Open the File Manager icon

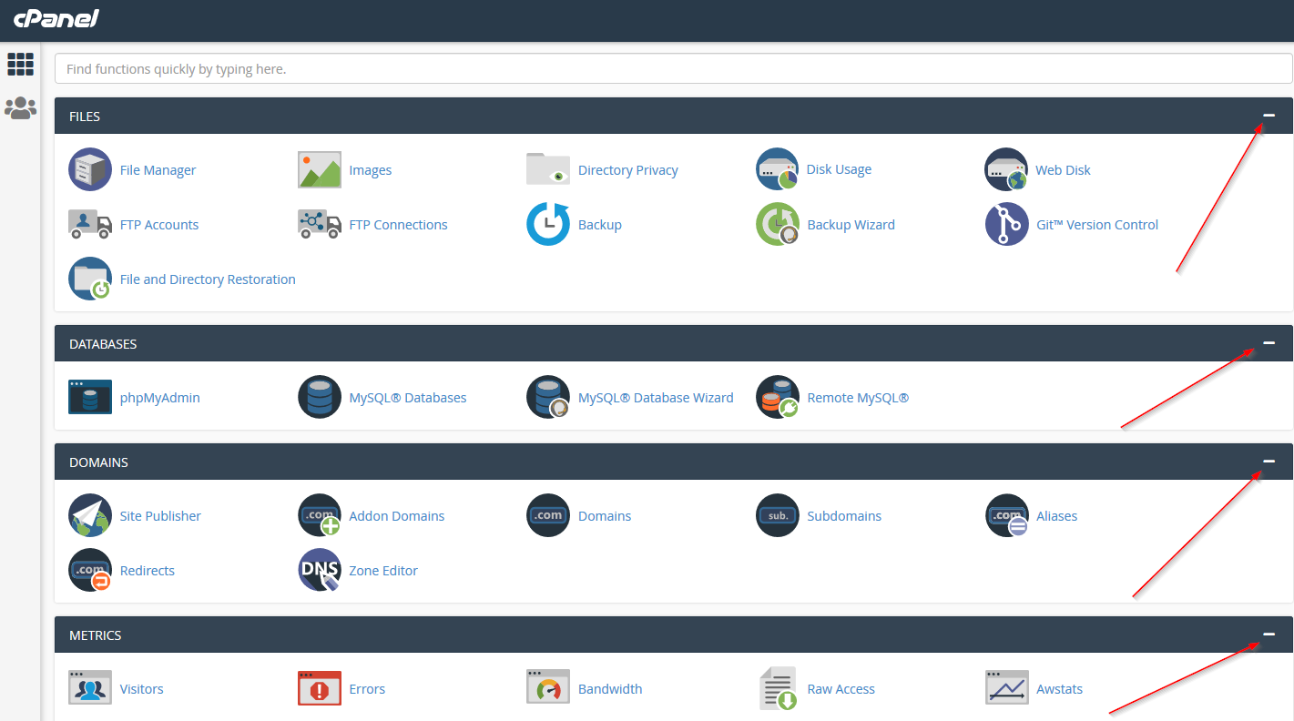tap(90, 169)
